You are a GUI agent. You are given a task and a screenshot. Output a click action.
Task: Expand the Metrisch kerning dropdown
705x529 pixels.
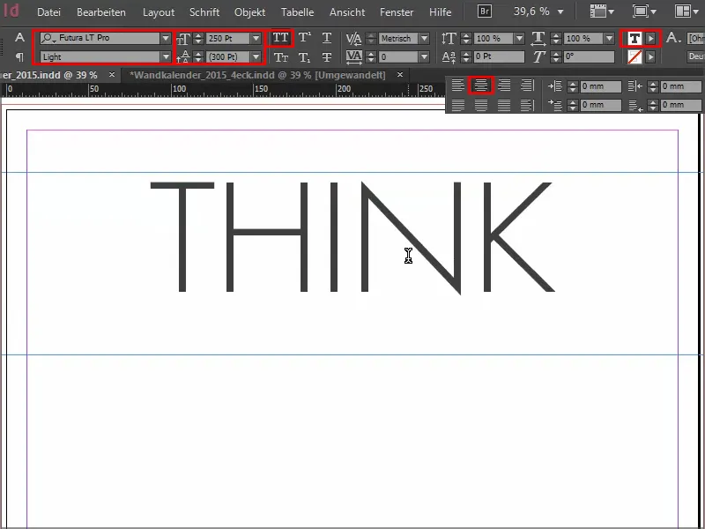click(x=424, y=39)
